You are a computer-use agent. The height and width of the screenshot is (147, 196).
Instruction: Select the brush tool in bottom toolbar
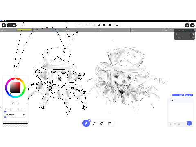[86, 123]
